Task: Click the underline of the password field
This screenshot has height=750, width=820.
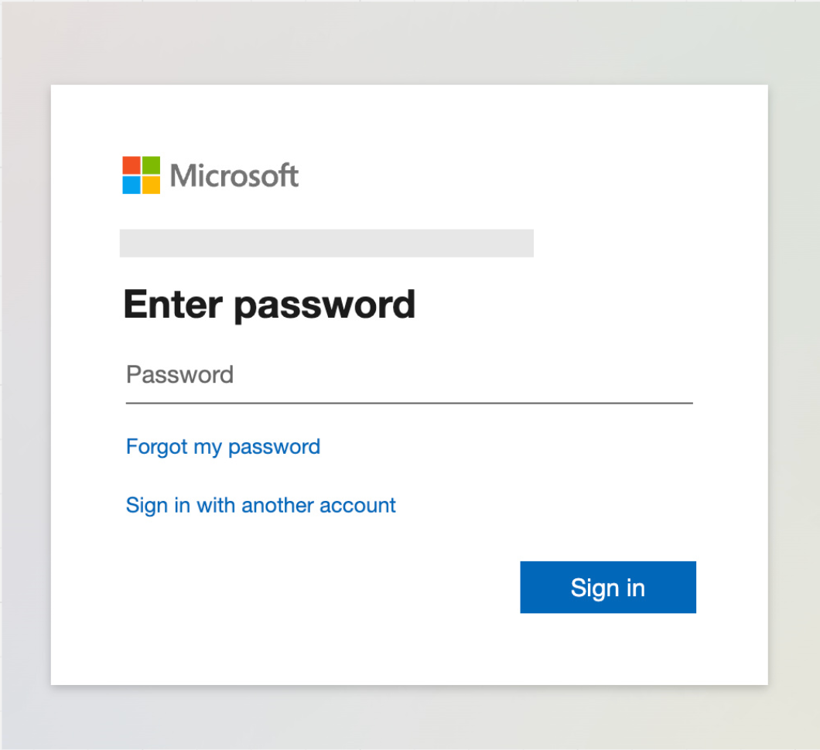Action: tap(409, 403)
